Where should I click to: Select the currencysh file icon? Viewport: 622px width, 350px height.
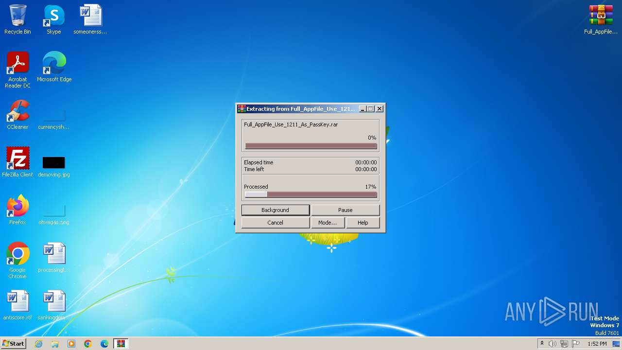click(x=54, y=120)
